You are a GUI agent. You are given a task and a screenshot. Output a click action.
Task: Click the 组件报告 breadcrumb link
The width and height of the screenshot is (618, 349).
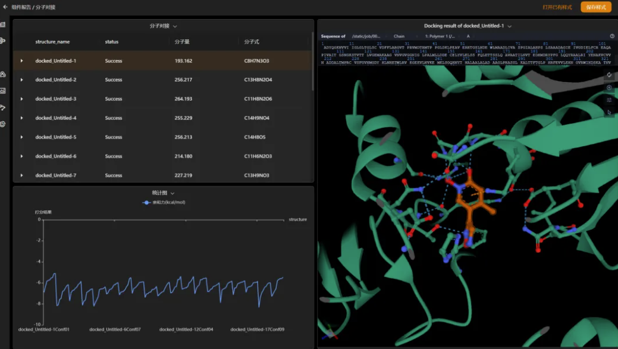[x=21, y=7]
